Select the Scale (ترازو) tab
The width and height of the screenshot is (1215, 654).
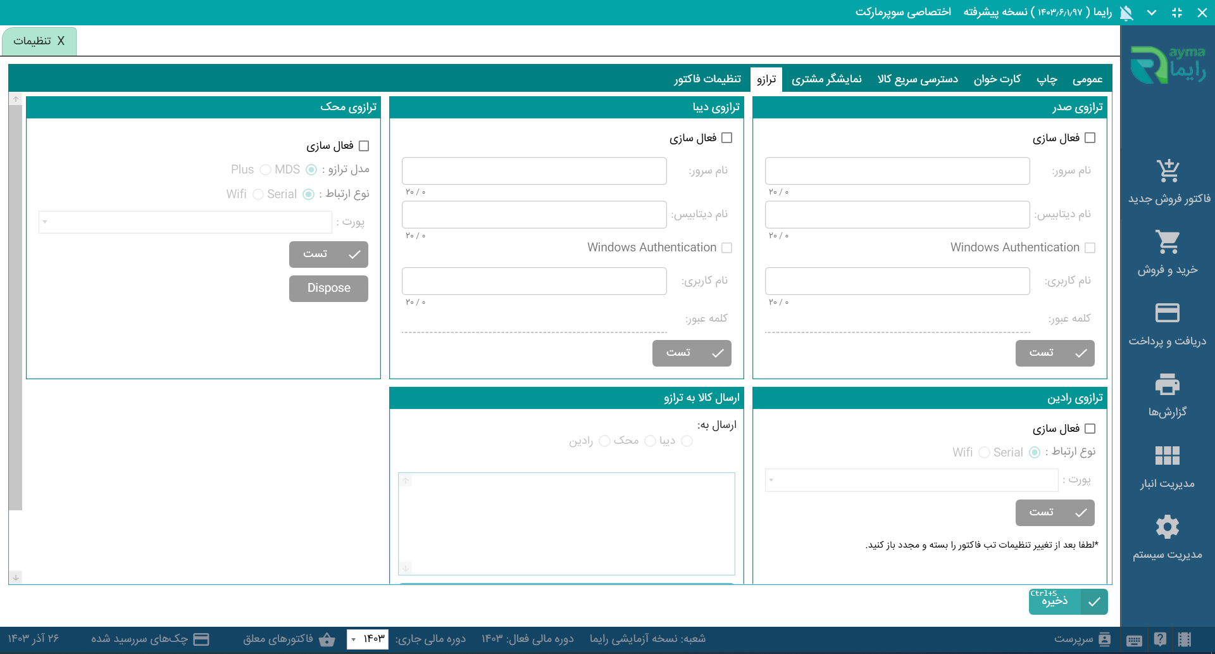click(x=766, y=80)
